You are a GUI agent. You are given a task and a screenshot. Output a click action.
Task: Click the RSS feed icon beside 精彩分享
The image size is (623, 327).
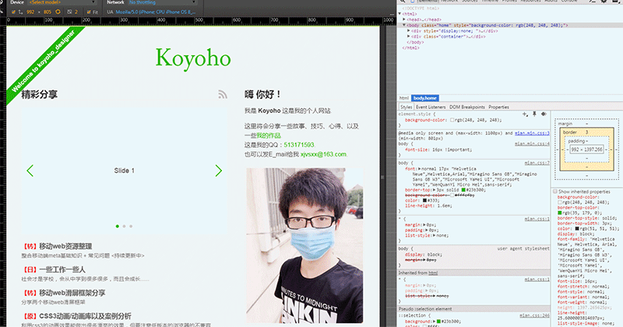pos(223,94)
